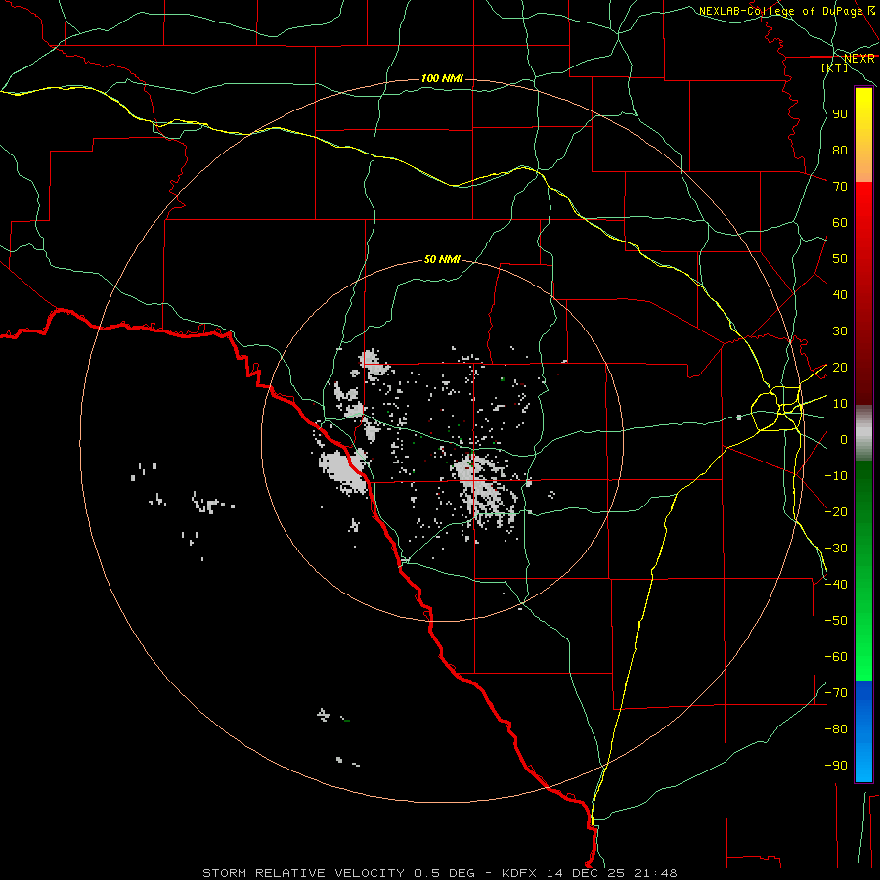Image resolution: width=880 pixels, height=880 pixels.
Task: Pick the gray zero-velocity segment of color bar
Action: [863, 433]
